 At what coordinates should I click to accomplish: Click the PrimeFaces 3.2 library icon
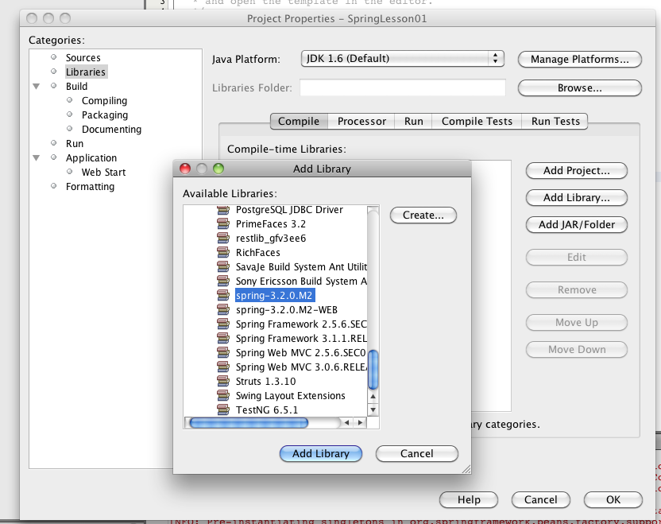pyautogui.click(x=223, y=224)
